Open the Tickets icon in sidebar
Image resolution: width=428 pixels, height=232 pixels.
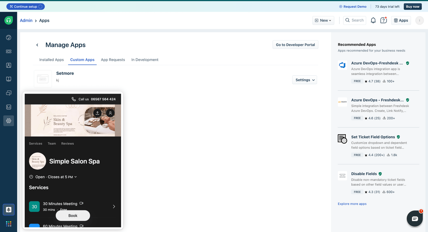tap(8, 51)
